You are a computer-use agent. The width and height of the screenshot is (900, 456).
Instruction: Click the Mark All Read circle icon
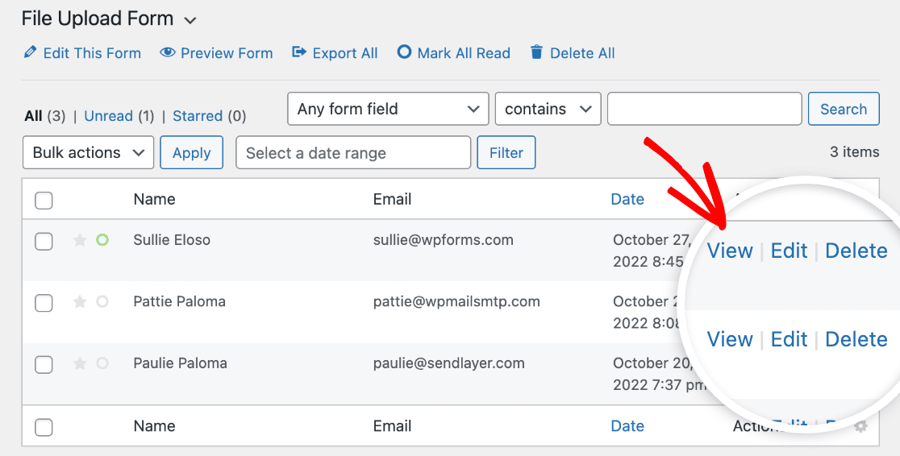click(x=405, y=53)
